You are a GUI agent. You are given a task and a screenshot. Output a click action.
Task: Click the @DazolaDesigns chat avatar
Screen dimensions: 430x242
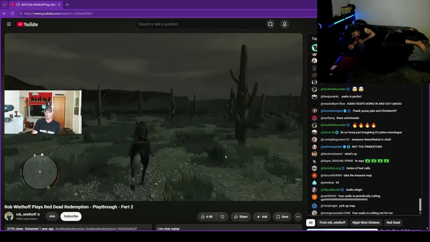tap(314, 111)
